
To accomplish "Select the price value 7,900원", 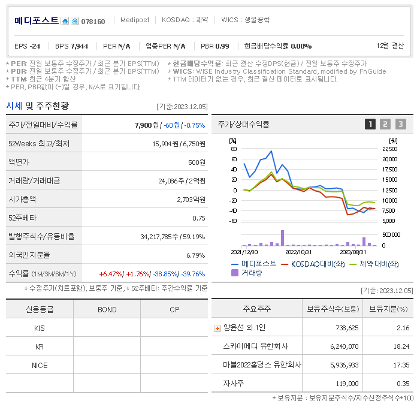I will (147, 125).
